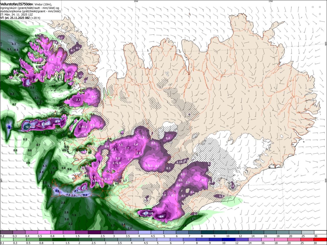The image size is (327, 245).
Task: Click the 4.3 precipitation value in northwest
Action: (x=14, y=44)
